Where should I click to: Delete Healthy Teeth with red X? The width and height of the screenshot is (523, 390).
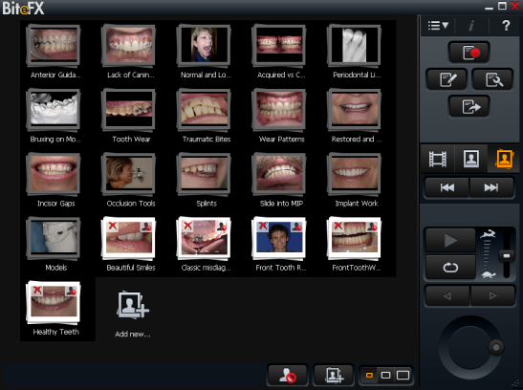point(37,290)
